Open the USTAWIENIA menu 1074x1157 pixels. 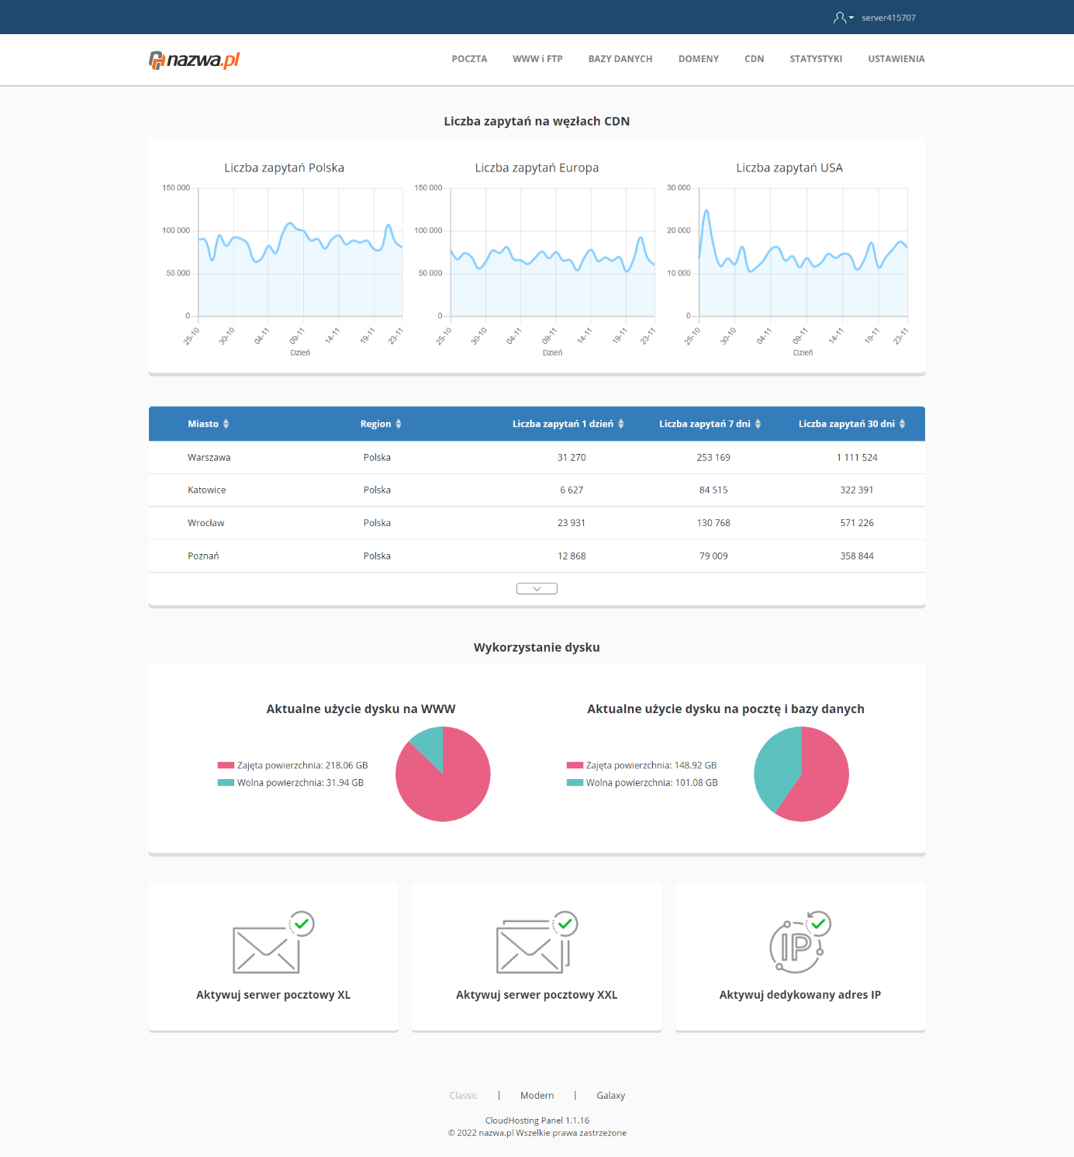(x=896, y=59)
